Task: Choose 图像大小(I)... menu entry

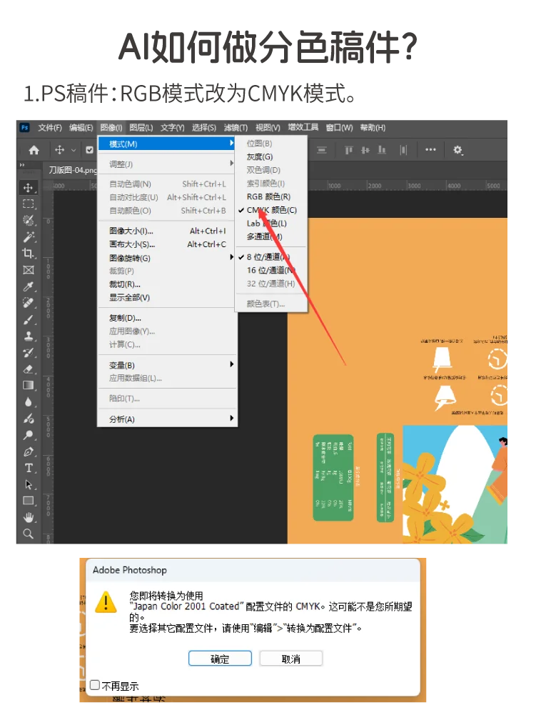Action: [x=167, y=231]
